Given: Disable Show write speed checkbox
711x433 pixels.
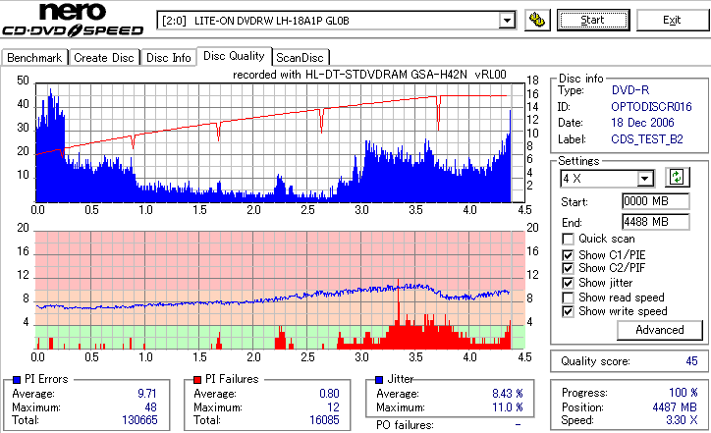Looking at the screenshot, I should tap(568, 311).
